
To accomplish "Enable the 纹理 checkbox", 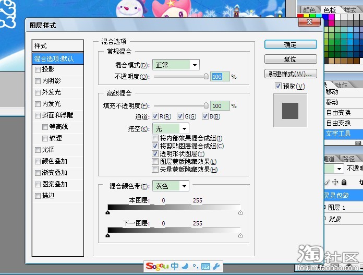I will 45,138.
